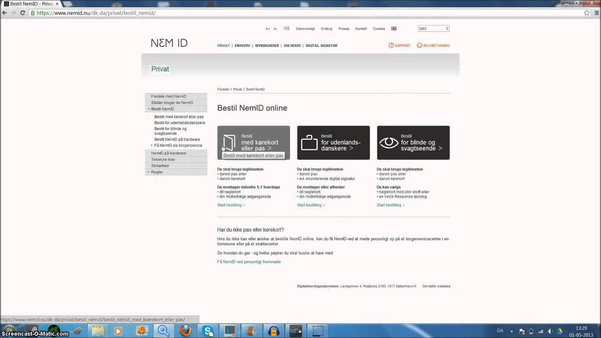Click the volume icon in system tray
Image resolution: width=601 pixels, height=338 pixels.
pos(550,331)
